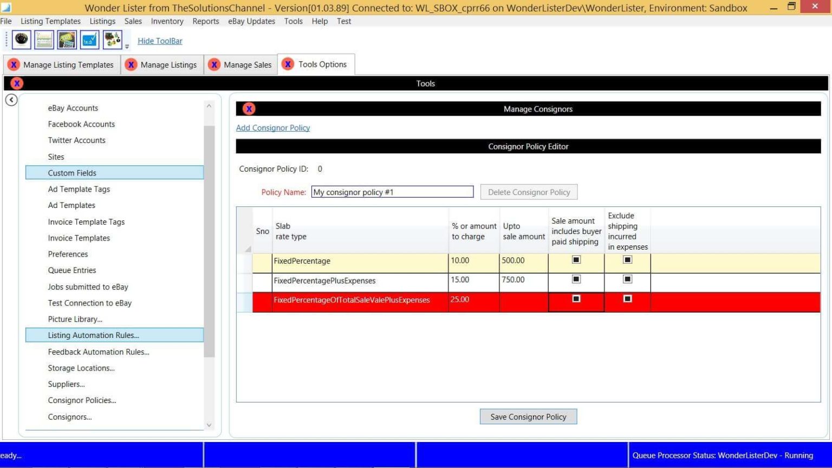This screenshot has width=832, height=468.
Task: Toggle exclude shipping checkbox for FixedPercentagePlusExpenses row
Action: pyautogui.click(x=627, y=279)
